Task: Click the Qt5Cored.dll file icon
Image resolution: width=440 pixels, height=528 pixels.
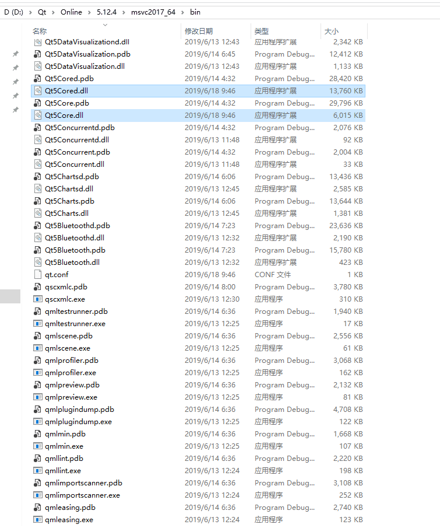Action: point(38,91)
